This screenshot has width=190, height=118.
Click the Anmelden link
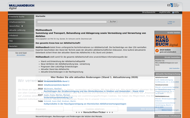[x=21, y=55]
